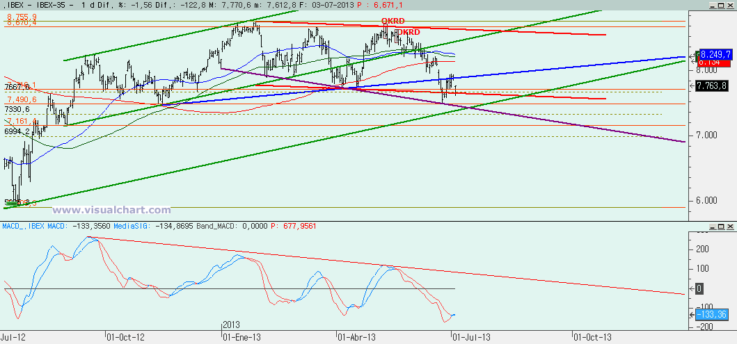Image resolution: width=737 pixels, height=344 pixels.
Task: Click the '01-Oct-13' date axis label
Action: coord(592,338)
